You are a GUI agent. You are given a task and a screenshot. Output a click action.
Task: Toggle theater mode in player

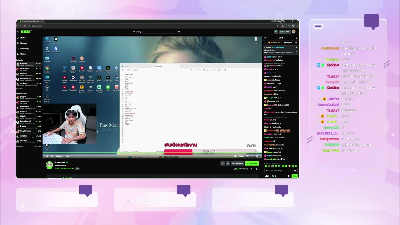coord(248,156)
